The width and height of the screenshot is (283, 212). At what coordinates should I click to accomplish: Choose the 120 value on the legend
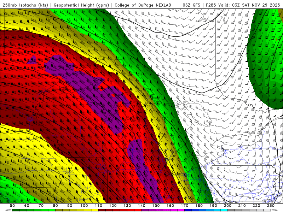click(x=113, y=206)
